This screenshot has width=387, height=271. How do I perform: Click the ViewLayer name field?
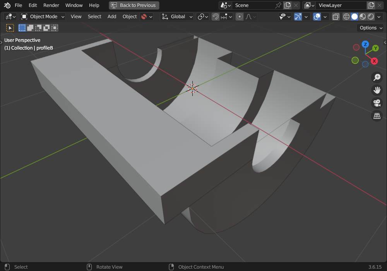pos(341,5)
